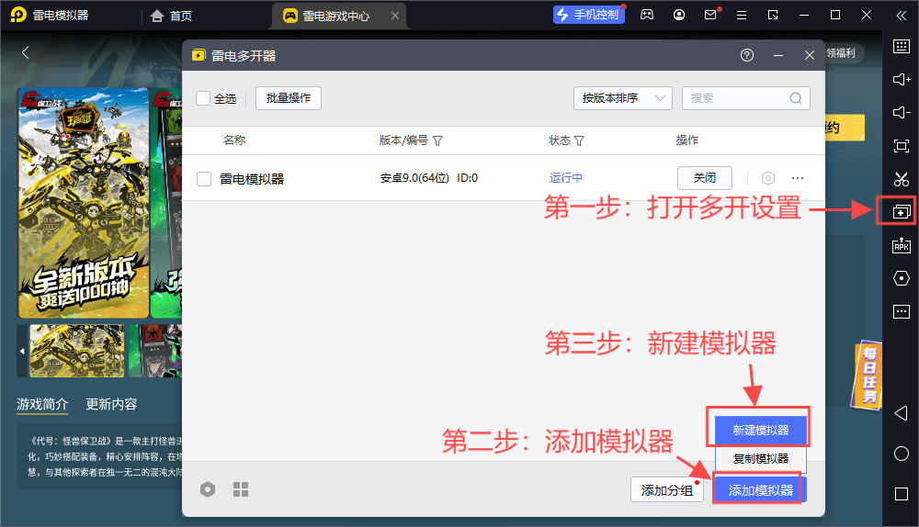Switch to grid view icon at dialog bottom
This screenshot has width=919, height=527.
[241, 489]
